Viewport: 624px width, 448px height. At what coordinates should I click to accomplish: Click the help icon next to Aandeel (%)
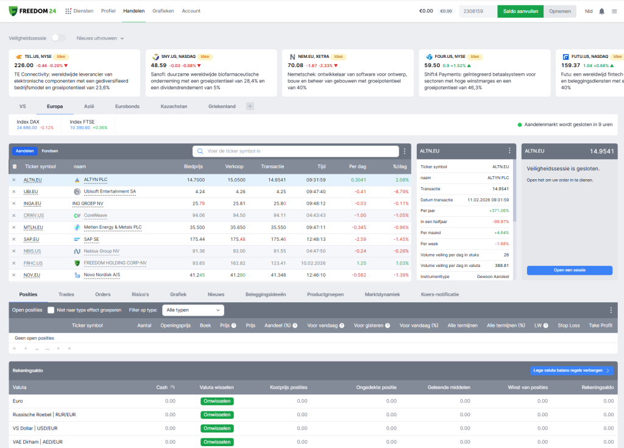295,325
